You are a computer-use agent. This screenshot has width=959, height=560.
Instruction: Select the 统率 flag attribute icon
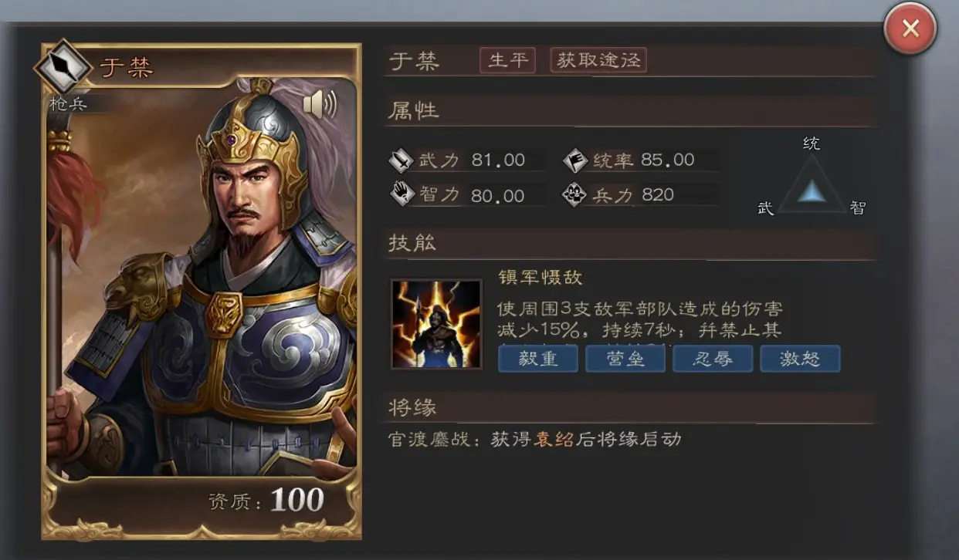click(575, 160)
